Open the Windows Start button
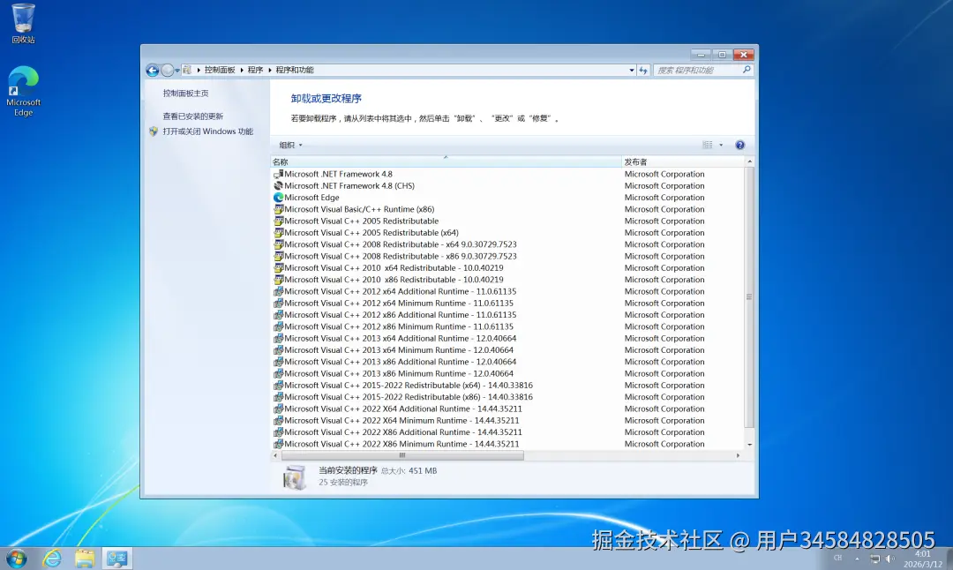 tap(17, 558)
